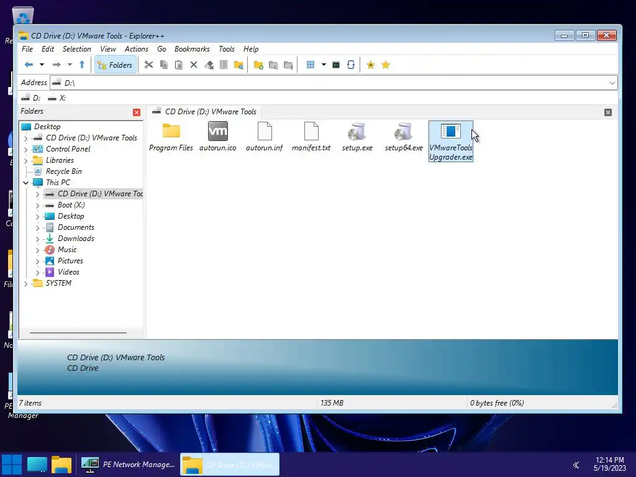Select Videos in the folder tree

68,272
